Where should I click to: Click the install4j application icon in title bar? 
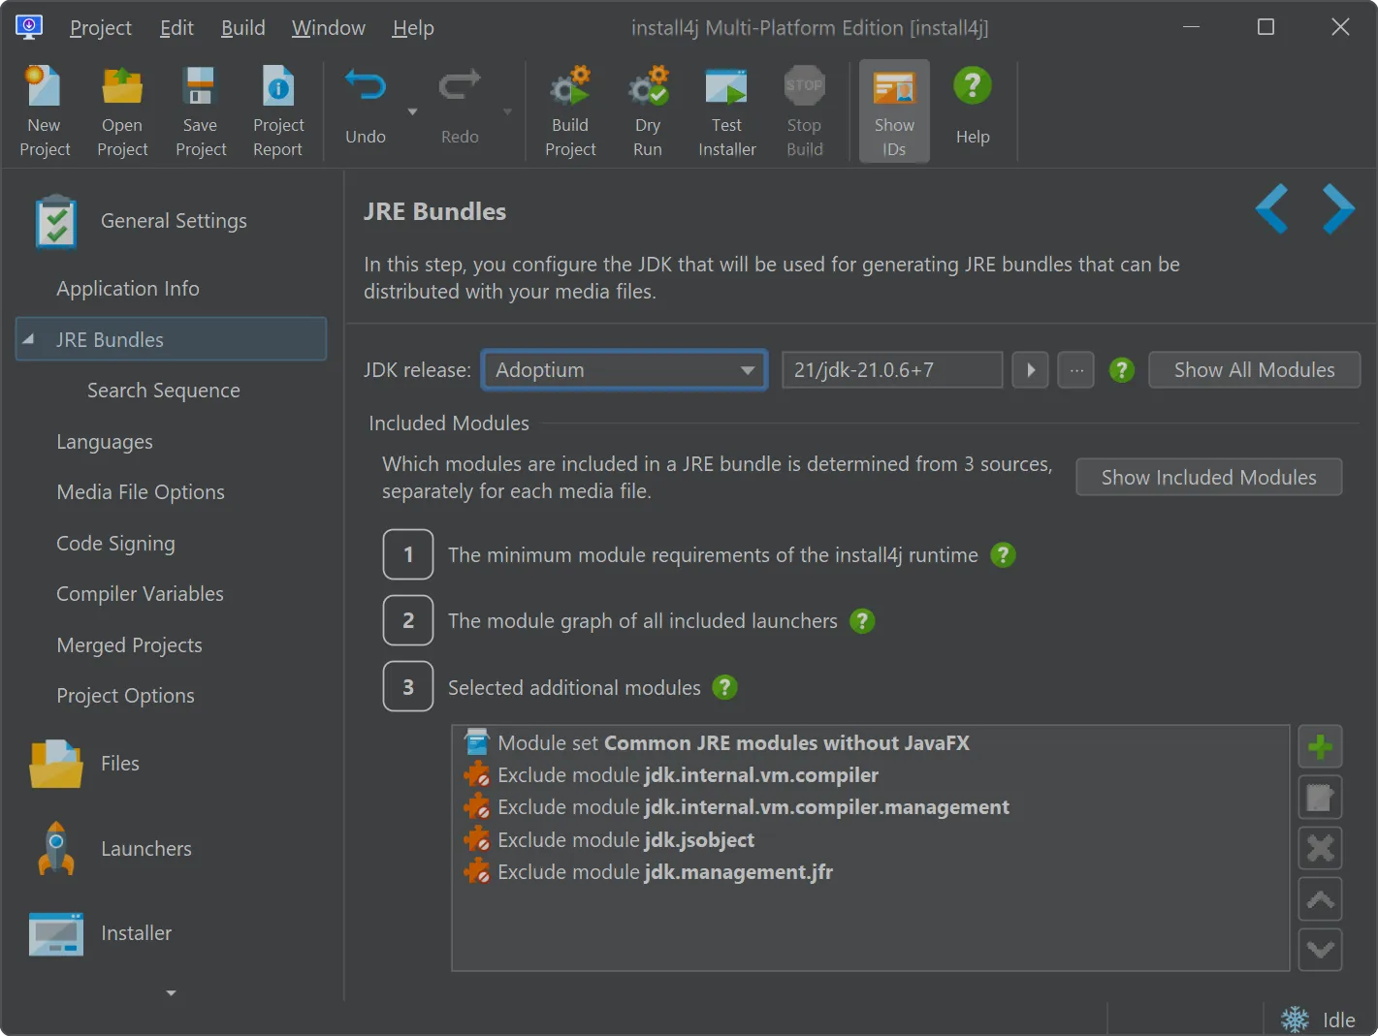(x=29, y=27)
